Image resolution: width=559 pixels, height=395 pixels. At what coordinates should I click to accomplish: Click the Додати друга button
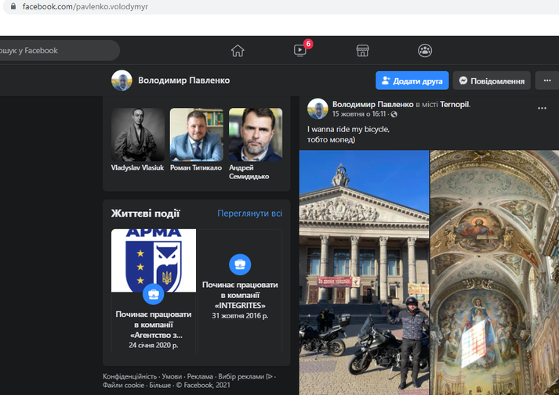[412, 81]
